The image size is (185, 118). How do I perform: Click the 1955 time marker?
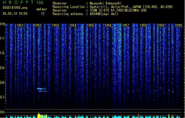[90, 25]
